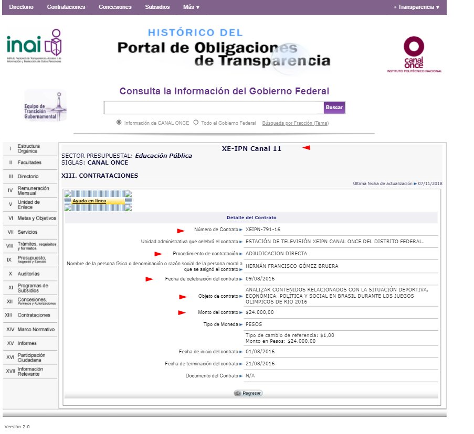Viewport: 474px width, 434px height.
Task: Open the Contrataciones top menu
Action: 66,7
